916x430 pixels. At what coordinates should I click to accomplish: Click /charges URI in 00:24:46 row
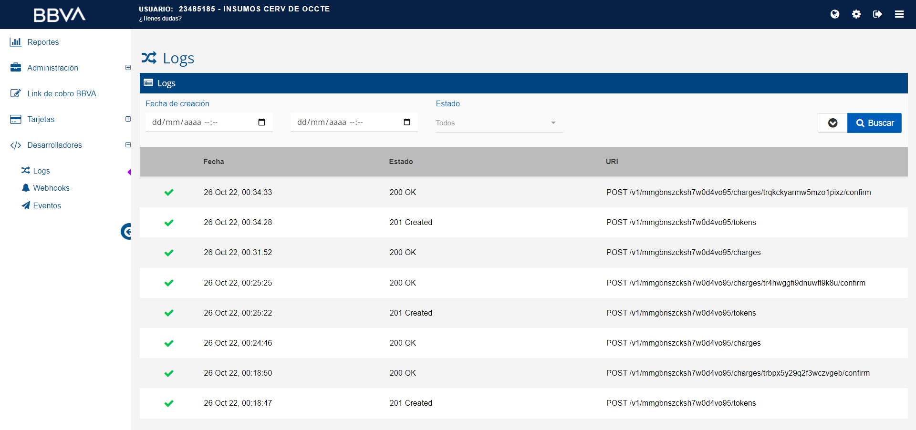684,343
